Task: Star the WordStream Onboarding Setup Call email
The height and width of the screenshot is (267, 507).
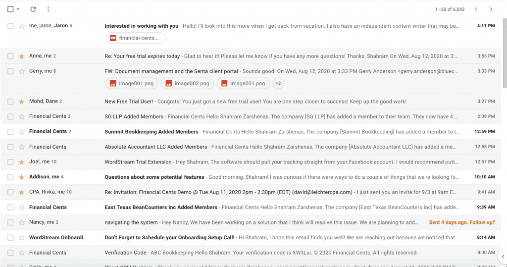Action: pos(22,238)
